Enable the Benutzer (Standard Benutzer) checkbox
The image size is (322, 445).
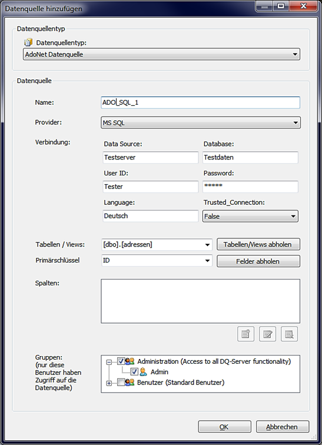click(x=121, y=382)
